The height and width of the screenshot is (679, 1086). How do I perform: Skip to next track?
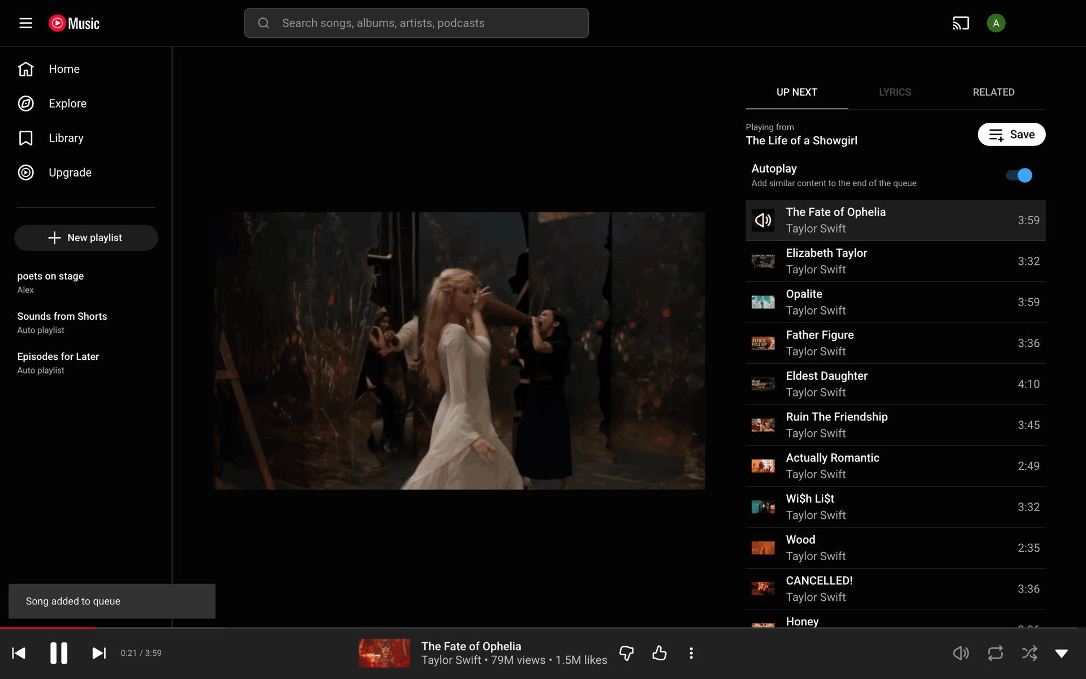point(99,653)
